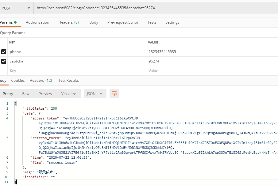The width and height of the screenshot is (278, 185).
Task: Select the request Body tab
Action: click(x=94, y=22)
